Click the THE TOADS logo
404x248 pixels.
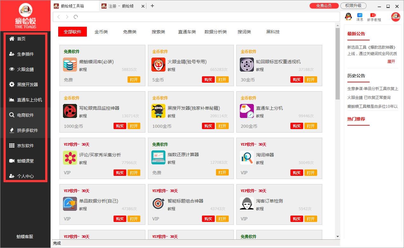pyautogui.click(x=25, y=16)
